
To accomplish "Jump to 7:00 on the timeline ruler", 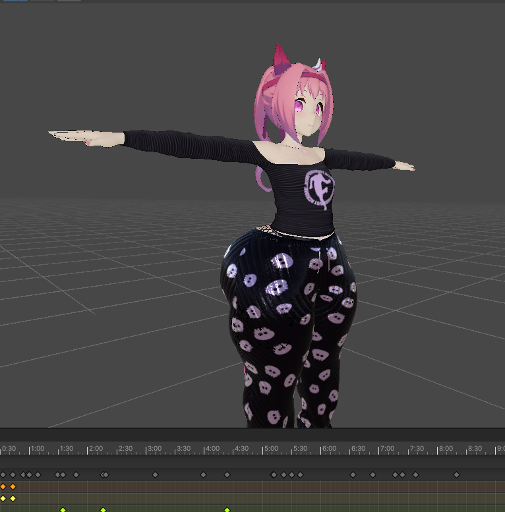I will coord(388,448).
